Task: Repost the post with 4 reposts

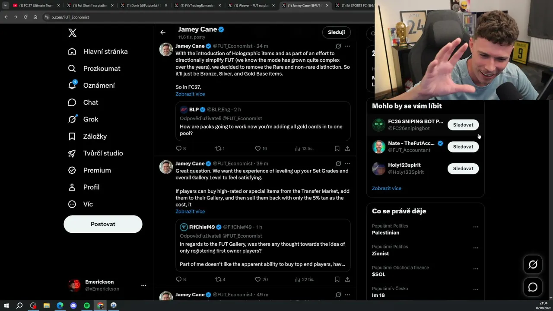Action: point(218,279)
